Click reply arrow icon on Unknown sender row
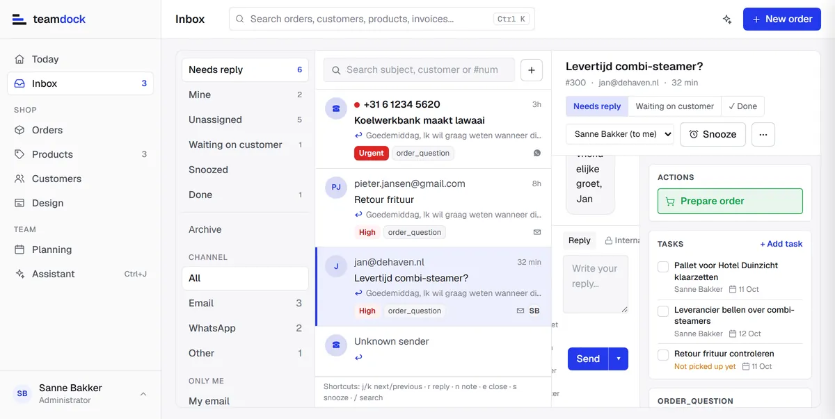This screenshot has width=835, height=419. coord(358,357)
